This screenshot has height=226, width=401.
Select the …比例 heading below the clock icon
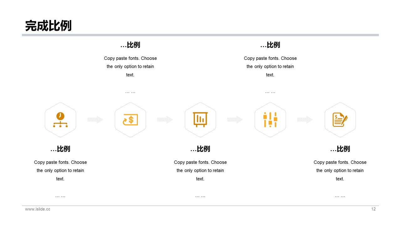coord(60,149)
